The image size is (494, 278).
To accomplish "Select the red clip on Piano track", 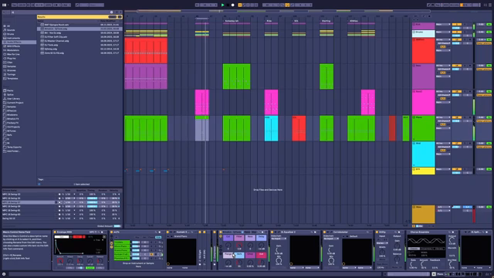I will (x=299, y=128).
